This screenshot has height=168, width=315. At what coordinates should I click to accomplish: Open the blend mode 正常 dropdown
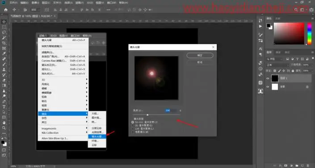coord(278,65)
